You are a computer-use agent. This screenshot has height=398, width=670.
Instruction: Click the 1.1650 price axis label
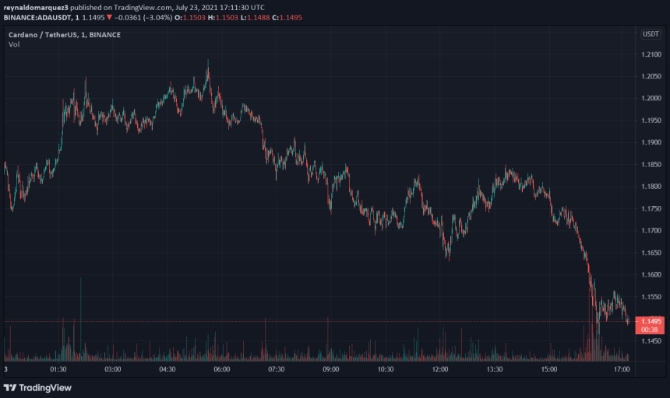click(651, 253)
